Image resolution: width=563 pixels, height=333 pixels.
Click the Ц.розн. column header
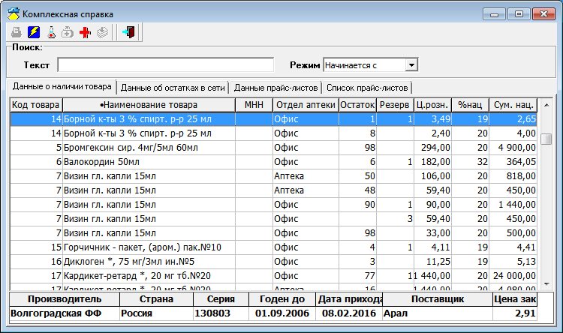point(433,105)
